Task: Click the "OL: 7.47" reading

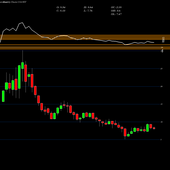Action: coord(116,14)
